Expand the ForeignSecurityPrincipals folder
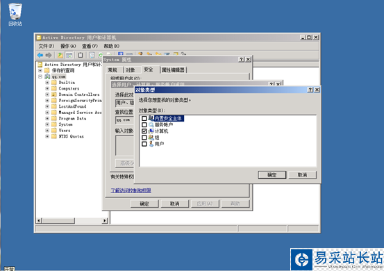This screenshot has height=271, width=384. point(47,101)
